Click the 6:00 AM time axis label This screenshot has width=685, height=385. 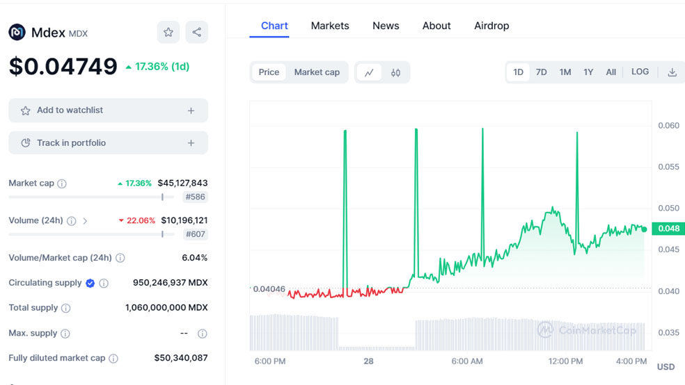tap(467, 361)
